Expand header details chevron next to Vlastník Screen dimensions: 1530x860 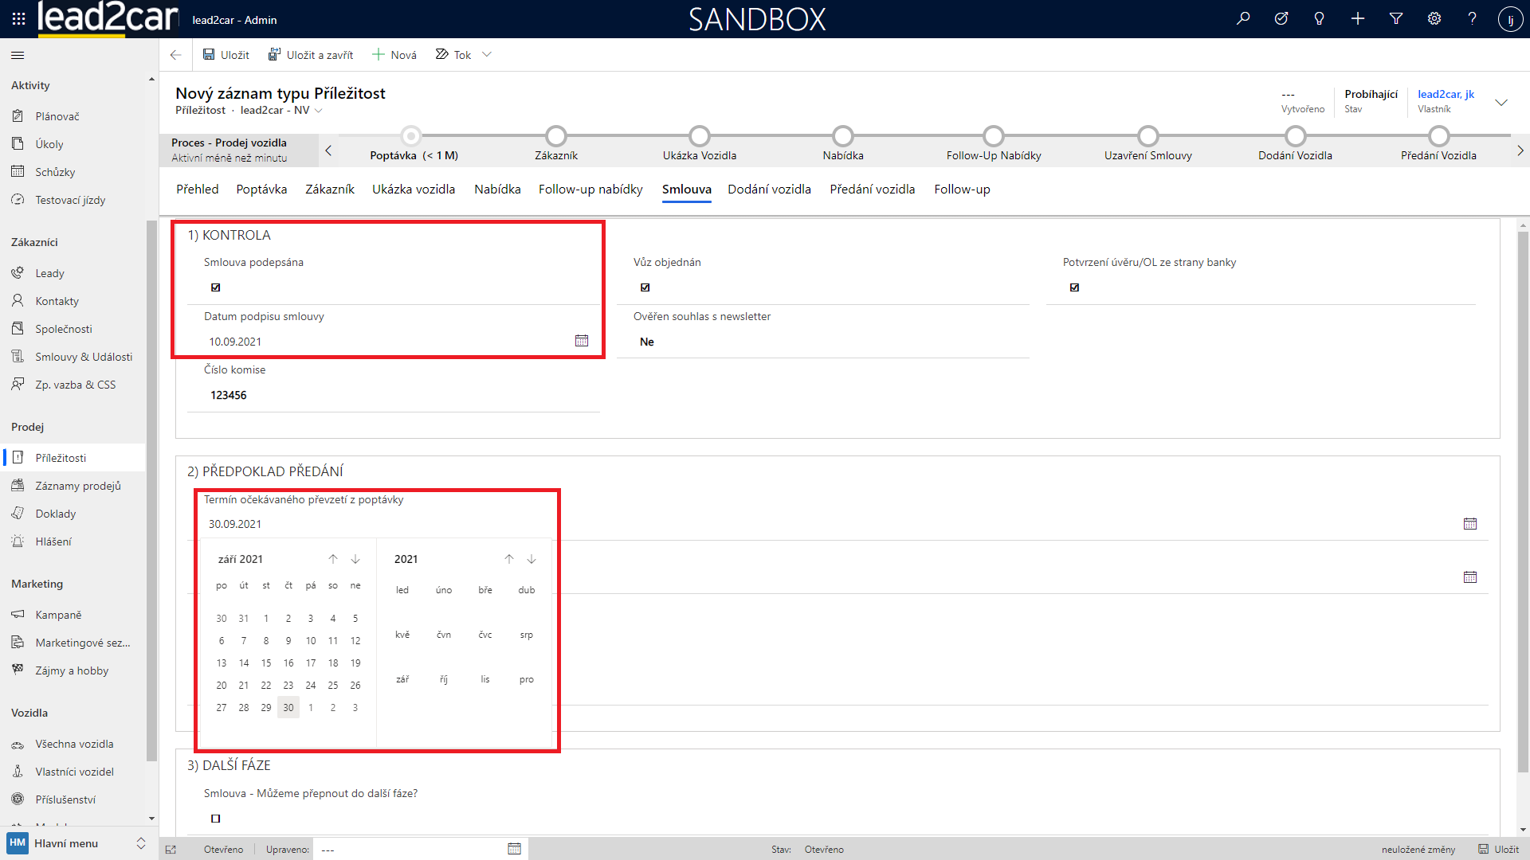[x=1501, y=102]
